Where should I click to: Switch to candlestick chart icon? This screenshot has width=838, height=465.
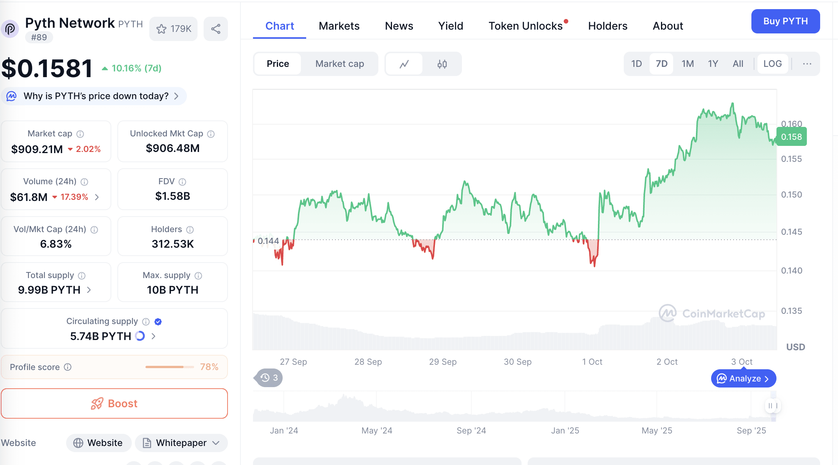[442, 64]
